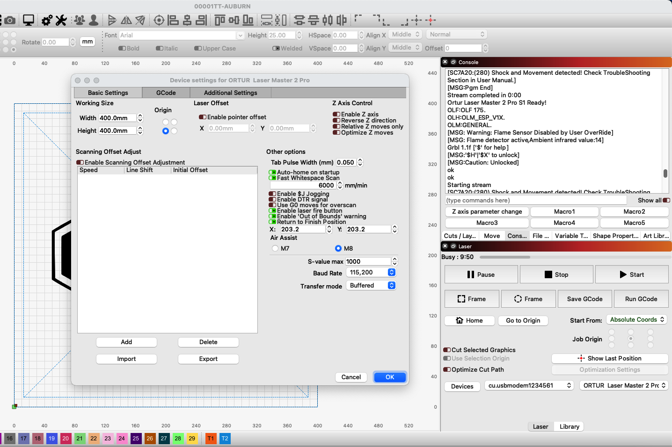This screenshot has width=672, height=447.
Task: Click the Home button with house icon
Action: coord(469,320)
